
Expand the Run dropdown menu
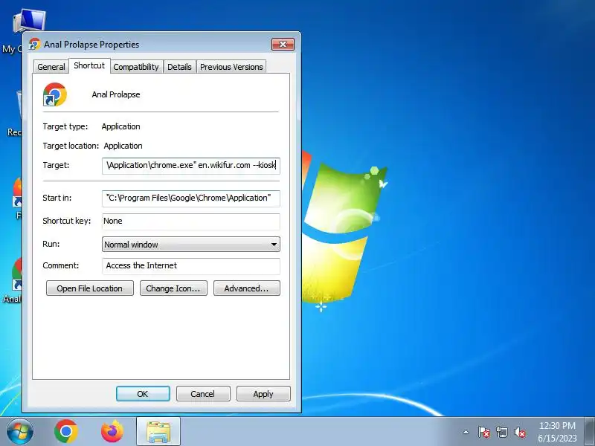tap(191, 245)
